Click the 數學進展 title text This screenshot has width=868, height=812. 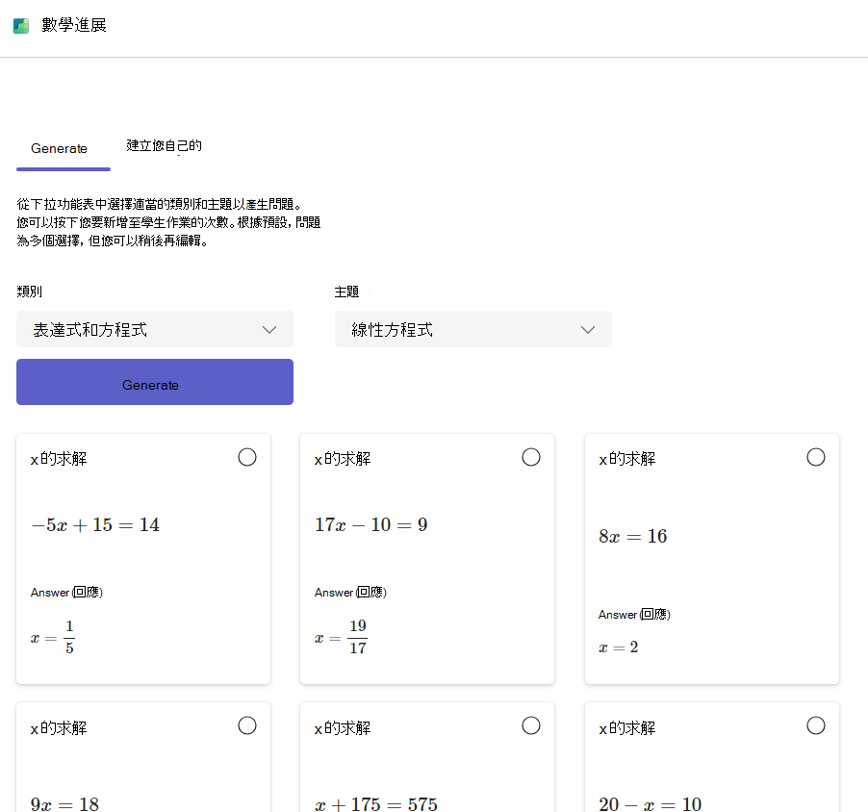[74, 25]
